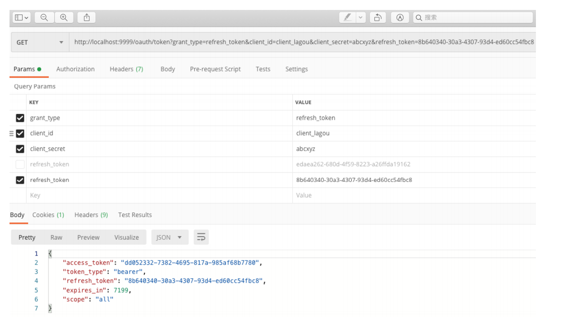The width and height of the screenshot is (564, 322).
Task: Click the zoom out magnifier icon
Action: [44, 17]
